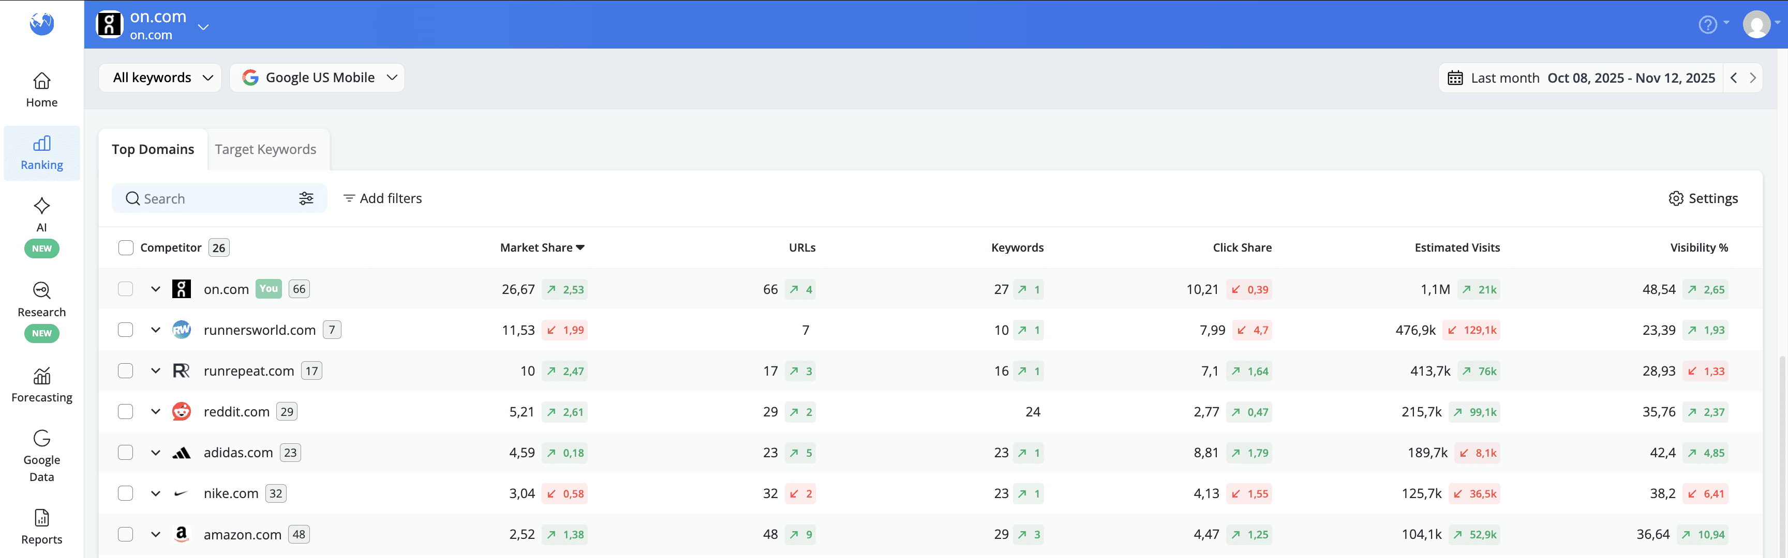Click the runnersworld.com favicon

point(181,330)
